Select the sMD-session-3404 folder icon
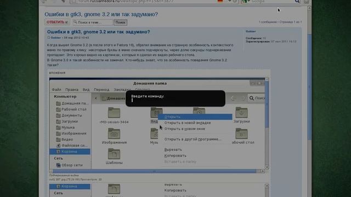This screenshot has height=197, width=351. click(114, 113)
